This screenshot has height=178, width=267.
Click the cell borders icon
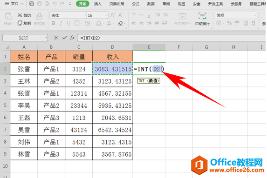77,23
